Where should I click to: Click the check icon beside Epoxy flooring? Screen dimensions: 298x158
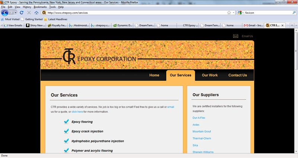(x=66, y=122)
